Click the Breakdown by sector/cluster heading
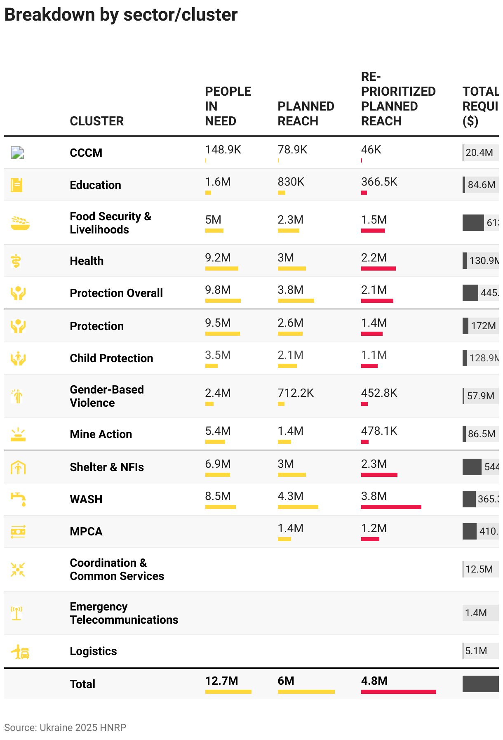The image size is (503, 740). [x=121, y=15]
